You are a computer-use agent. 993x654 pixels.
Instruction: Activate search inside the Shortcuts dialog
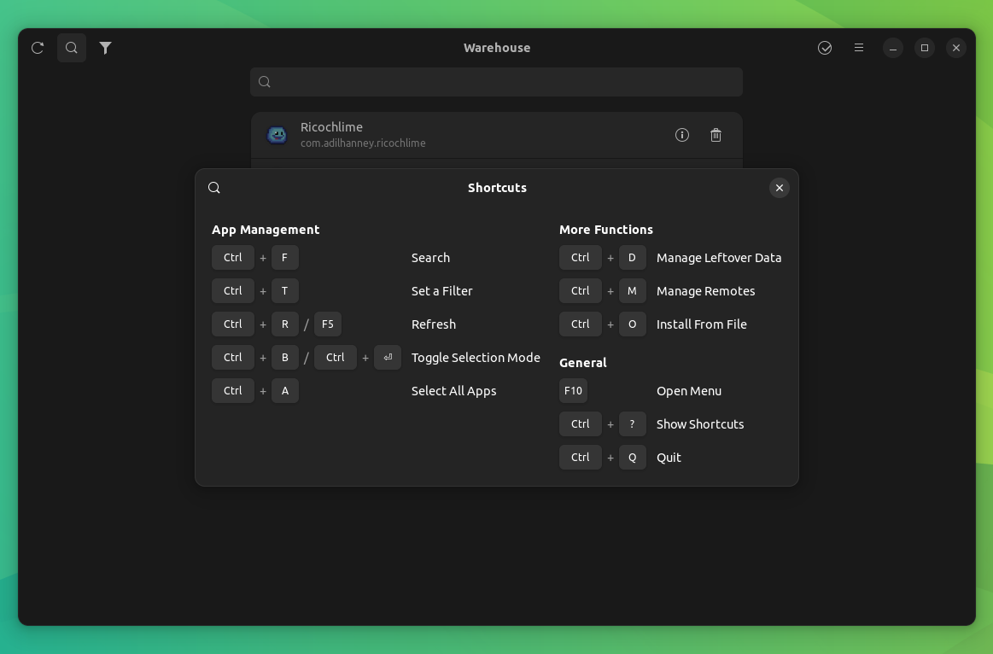click(x=213, y=187)
